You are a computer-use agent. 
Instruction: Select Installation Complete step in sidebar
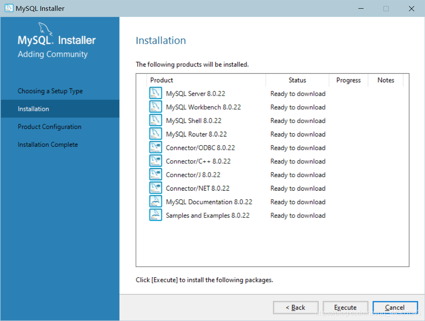coord(48,145)
